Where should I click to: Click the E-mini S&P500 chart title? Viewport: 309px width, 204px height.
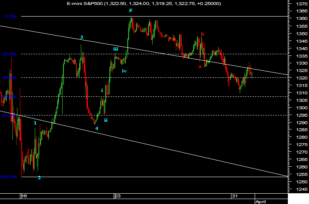(144, 4)
